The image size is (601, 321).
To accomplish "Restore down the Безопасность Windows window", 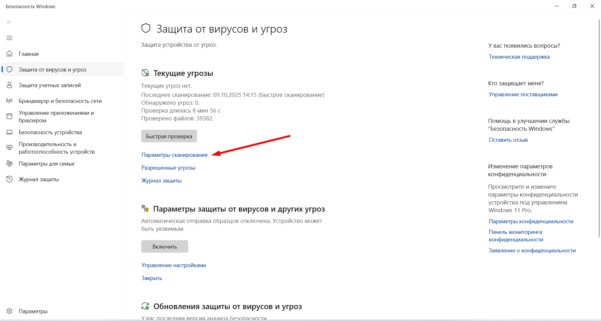I will 574,6.
